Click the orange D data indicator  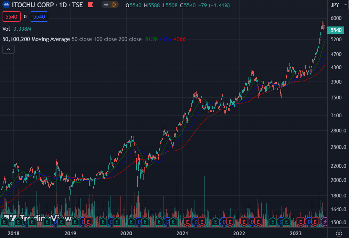(114, 5)
